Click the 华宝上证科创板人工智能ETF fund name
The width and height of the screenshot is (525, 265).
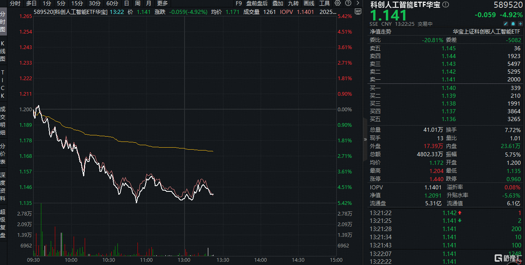coord(487,31)
